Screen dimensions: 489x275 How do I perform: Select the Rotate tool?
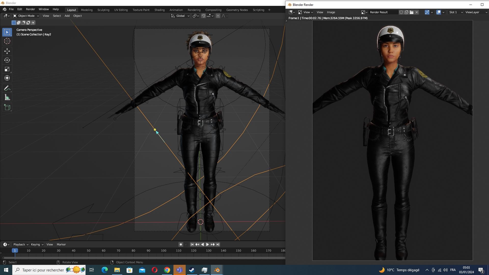click(x=7, y=60)
